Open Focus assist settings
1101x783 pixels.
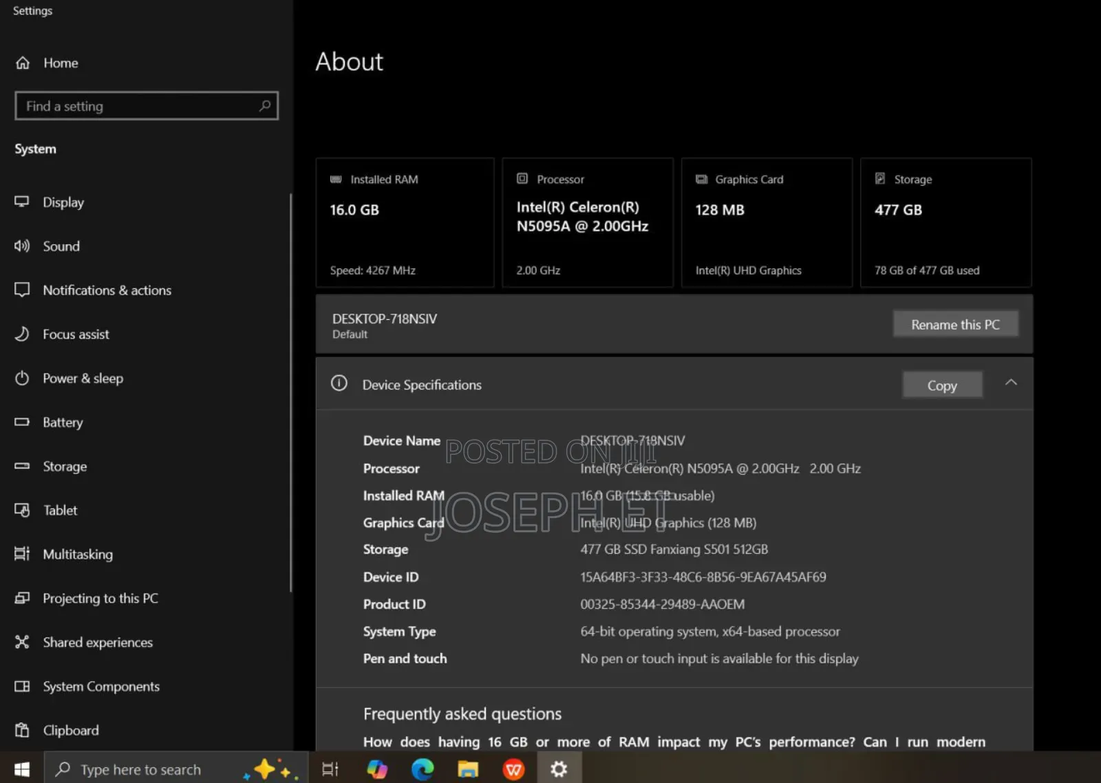(x=76, y=334)
